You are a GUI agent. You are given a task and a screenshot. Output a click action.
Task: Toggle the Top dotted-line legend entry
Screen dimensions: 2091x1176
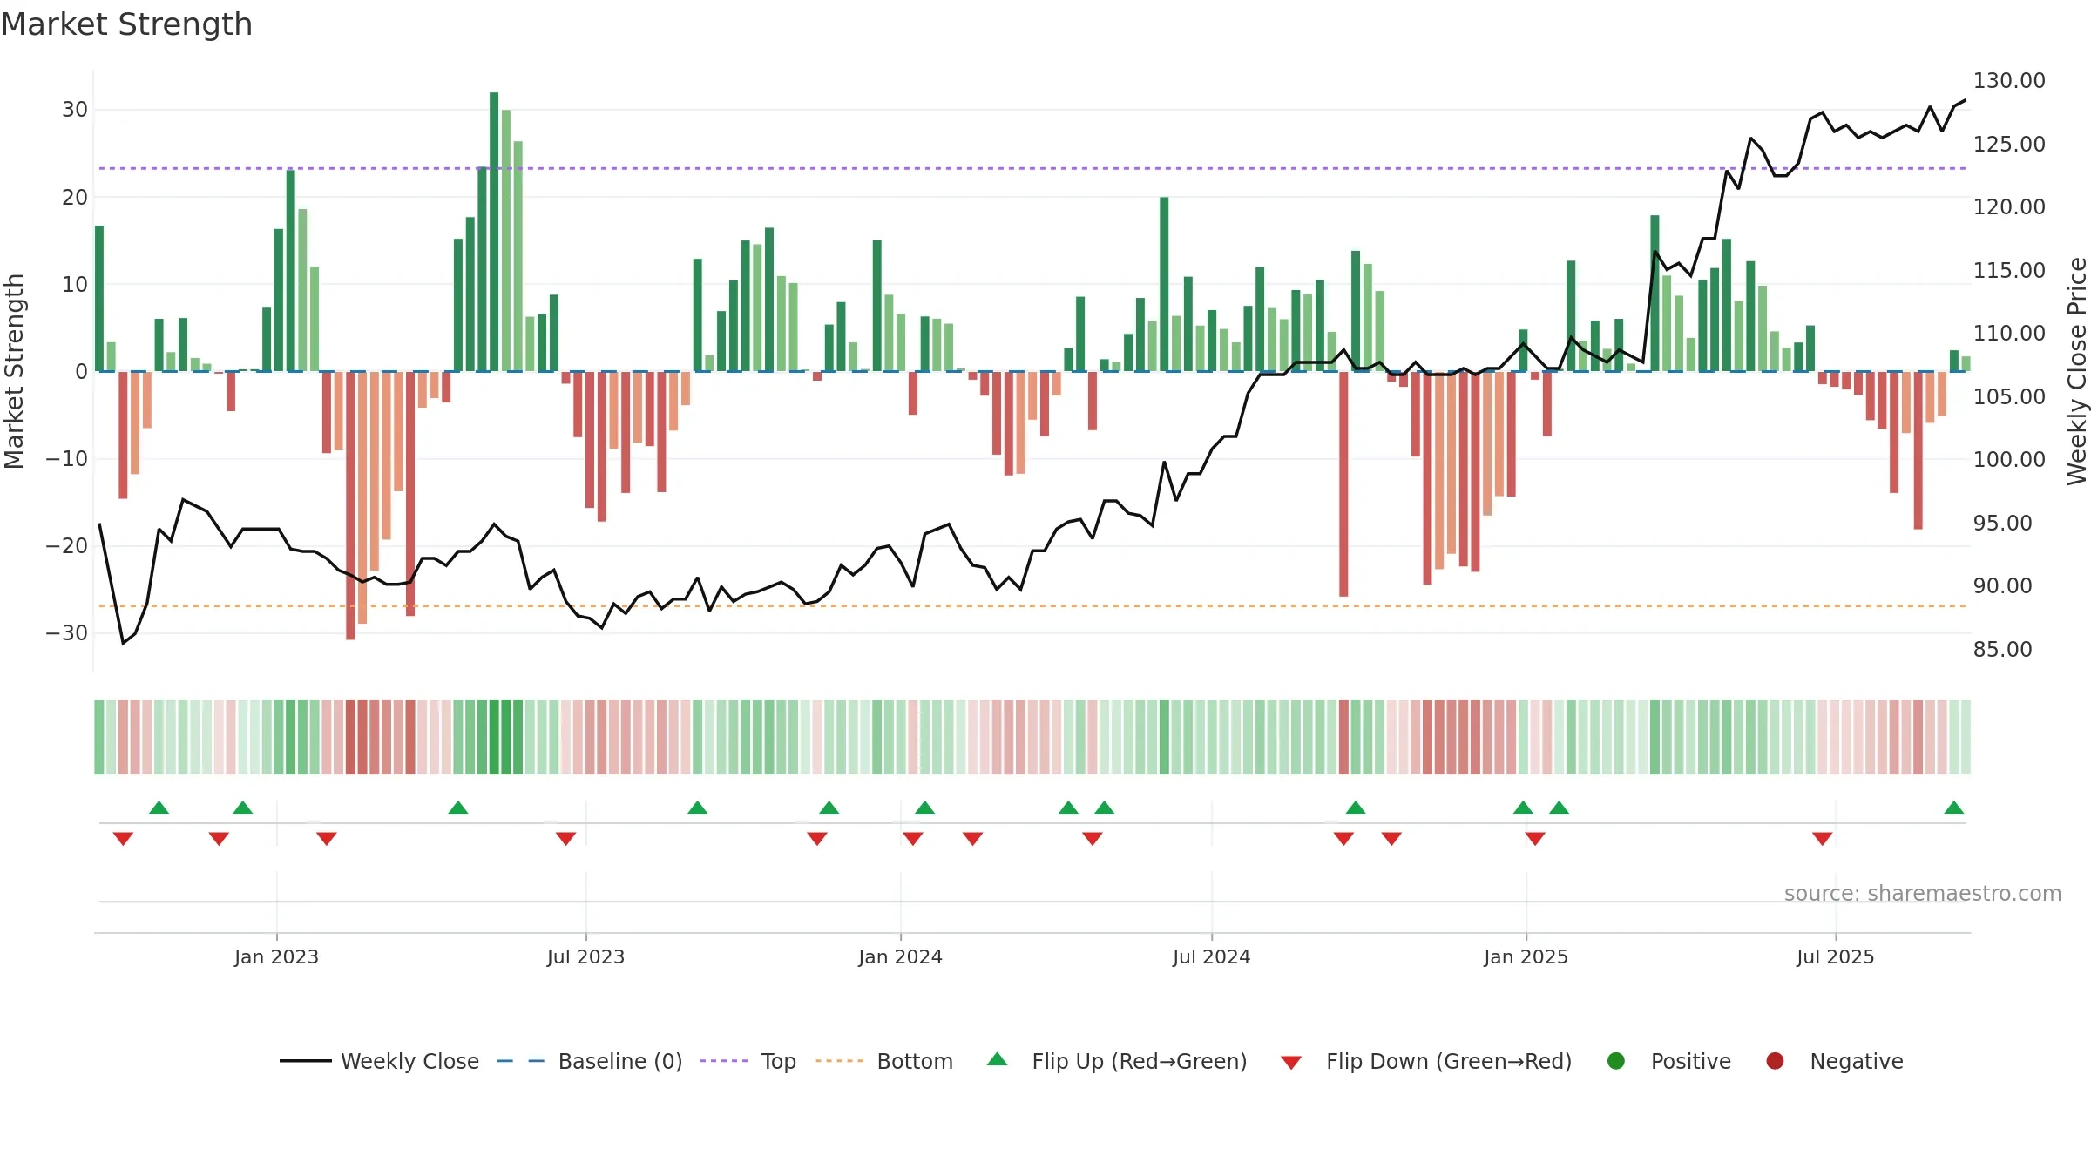[x=748, y=1061]
